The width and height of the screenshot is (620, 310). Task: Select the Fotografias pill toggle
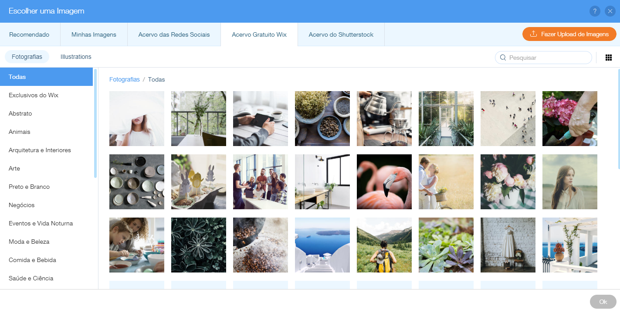[x=27, y=57]
